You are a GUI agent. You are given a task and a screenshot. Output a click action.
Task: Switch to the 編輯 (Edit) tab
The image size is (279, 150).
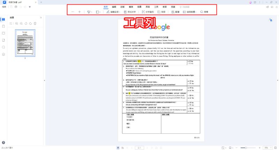click(x=114, y=7)
